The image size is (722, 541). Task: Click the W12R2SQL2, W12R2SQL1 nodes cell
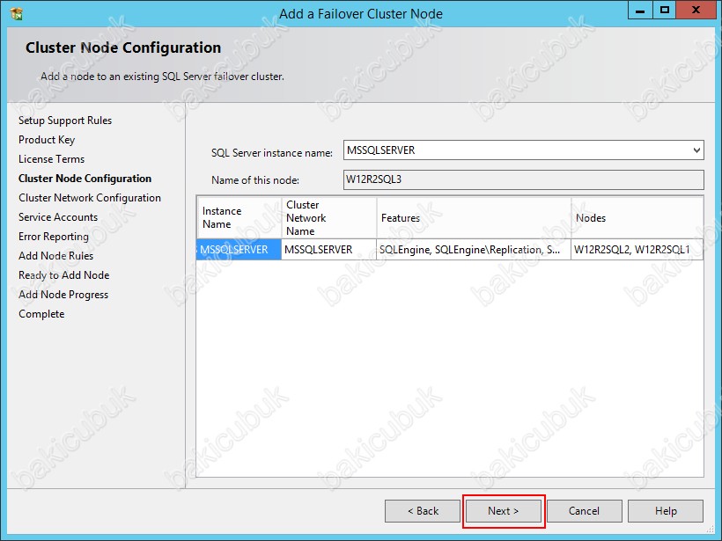tap(637, 249)
